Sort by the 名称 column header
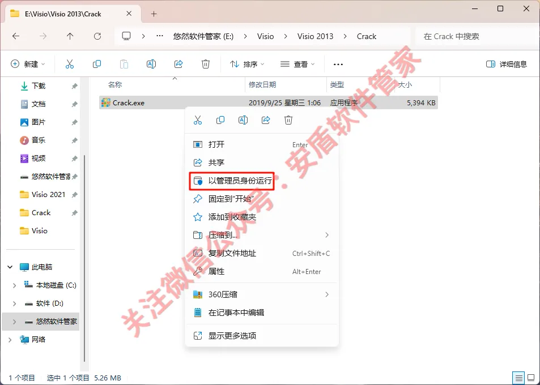 [x=115, y=84]
